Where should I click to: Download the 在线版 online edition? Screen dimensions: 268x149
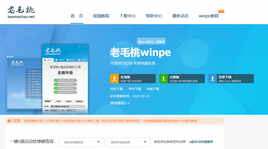(x=133, y=78)
